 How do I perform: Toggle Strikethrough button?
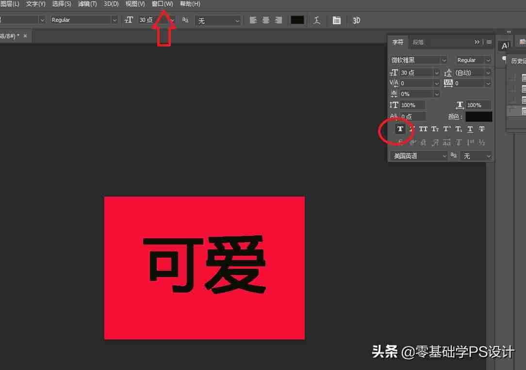click(x=482, y=129)
